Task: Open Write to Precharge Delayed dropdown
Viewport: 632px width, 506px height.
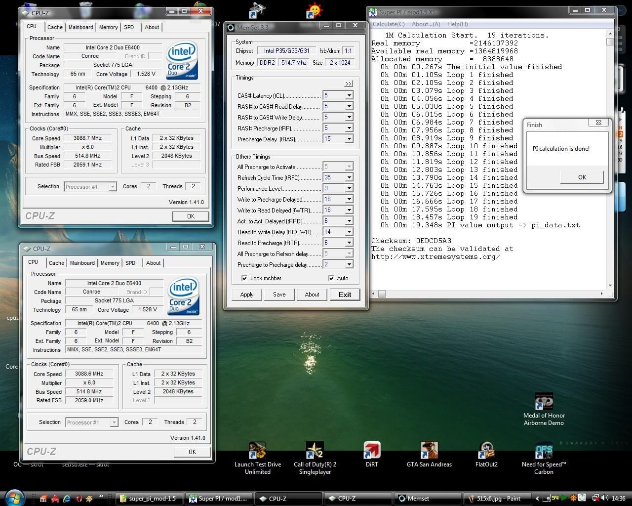Action: (x=349, y=199)
